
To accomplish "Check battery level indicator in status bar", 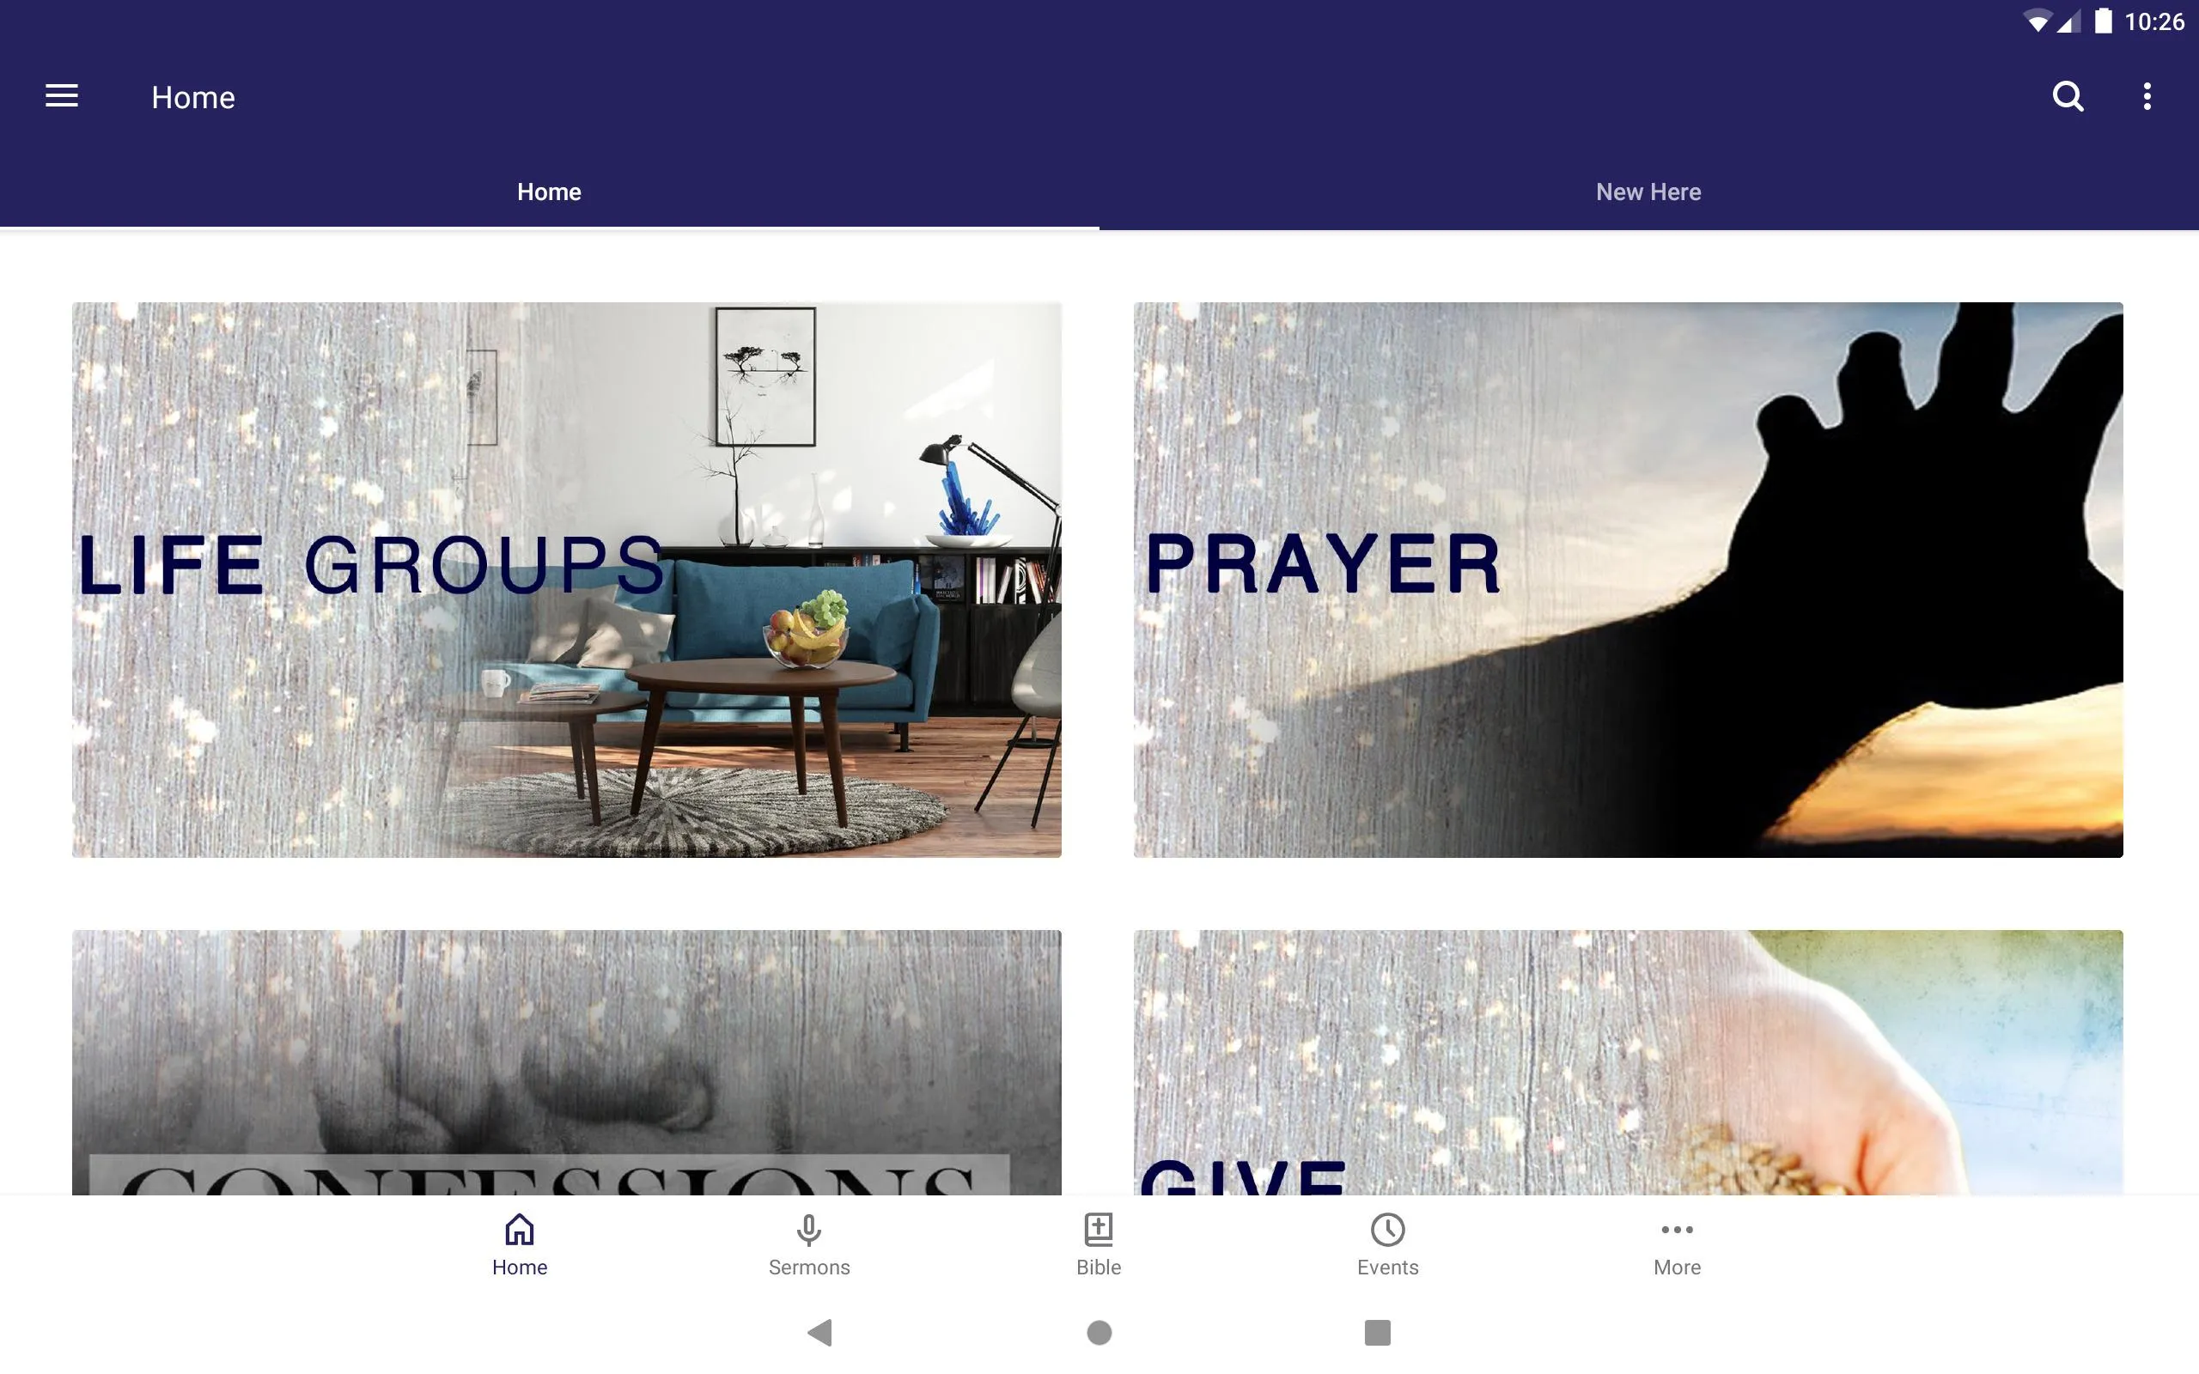I will pyautogui.click(x=2099, y=21).
